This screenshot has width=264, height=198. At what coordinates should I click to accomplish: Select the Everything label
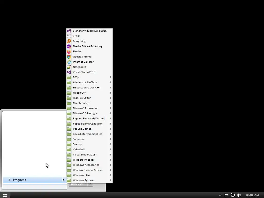79,41
